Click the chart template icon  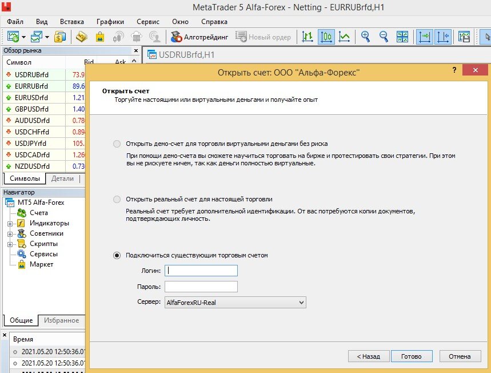(464, 37)
